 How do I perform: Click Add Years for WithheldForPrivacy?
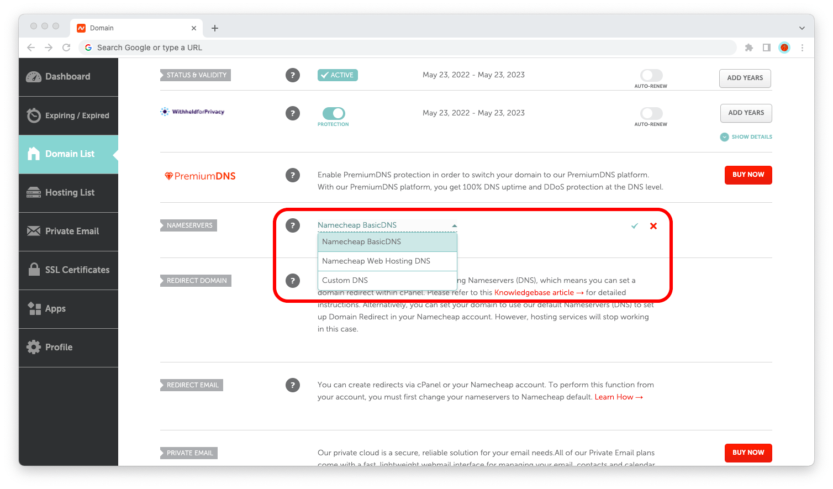746,113
